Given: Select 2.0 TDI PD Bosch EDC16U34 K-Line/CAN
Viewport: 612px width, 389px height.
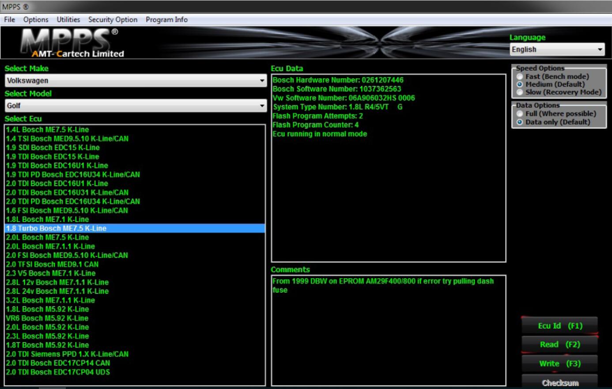Looking at the screenshot, I should [x=135, y=201].
